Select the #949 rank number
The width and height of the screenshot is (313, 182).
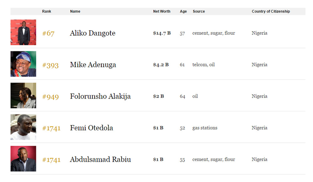pyautogui.click(x=50, y=97)
